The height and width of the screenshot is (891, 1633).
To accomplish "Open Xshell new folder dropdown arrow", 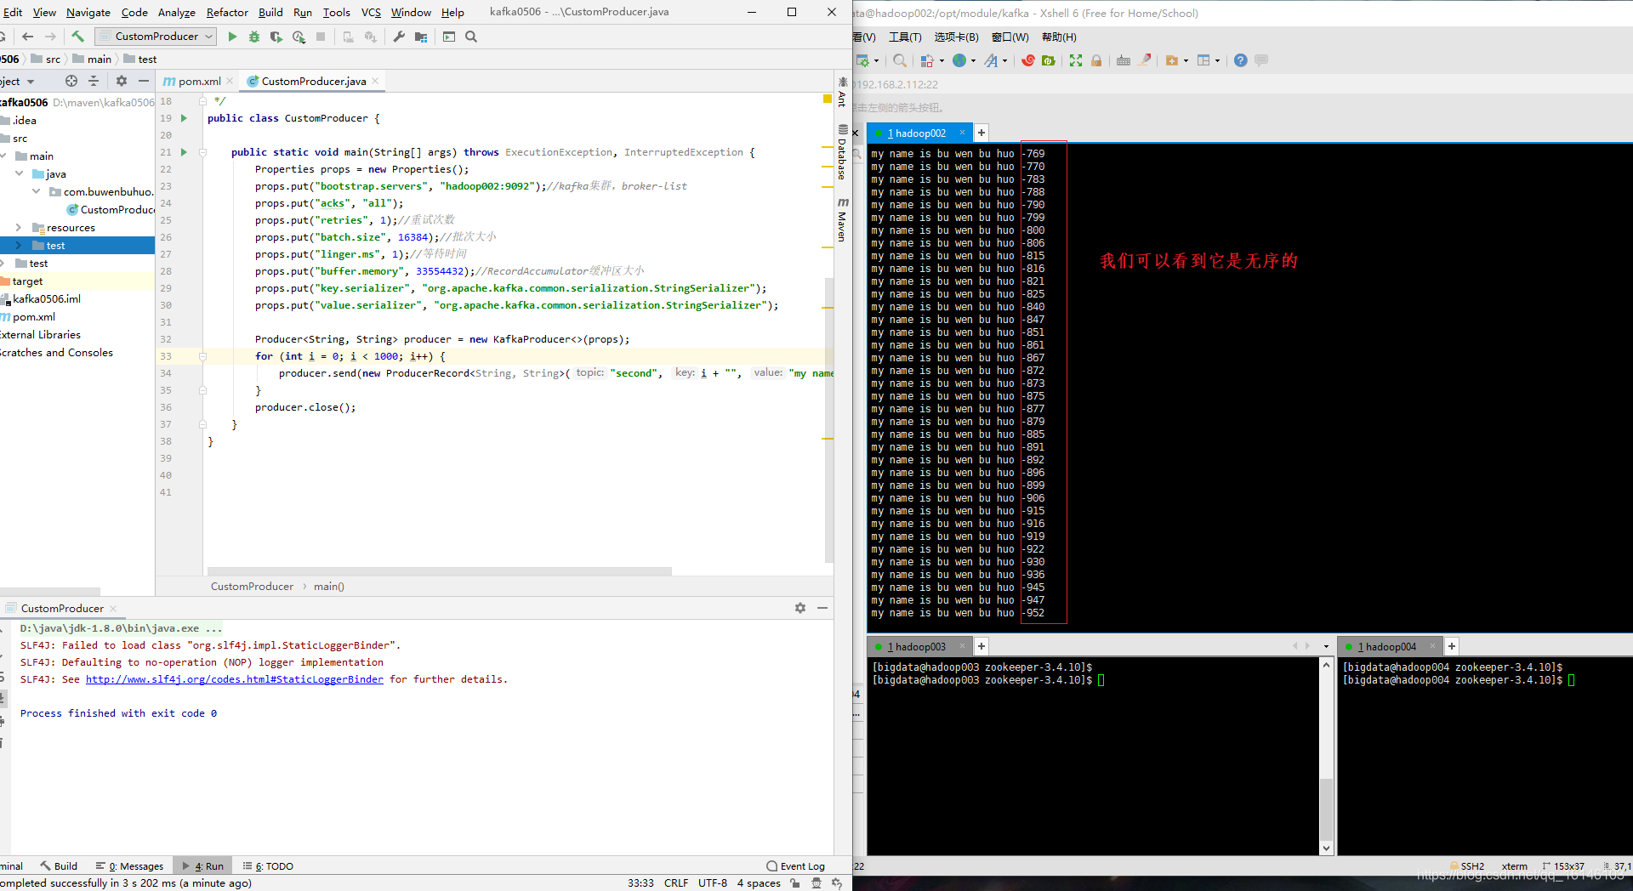I will 1186,60.
